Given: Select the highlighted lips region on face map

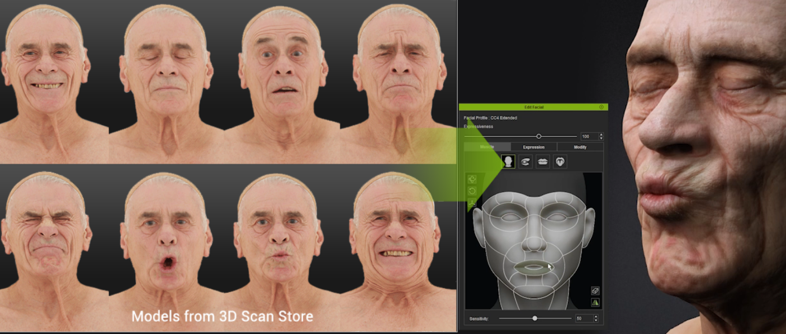Looking at the screenshot, I should tap(533, 268).
